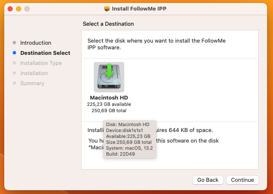Select the Introduction step in sidebar
This screenshot has width=273, height=194.
pos(35,43)
